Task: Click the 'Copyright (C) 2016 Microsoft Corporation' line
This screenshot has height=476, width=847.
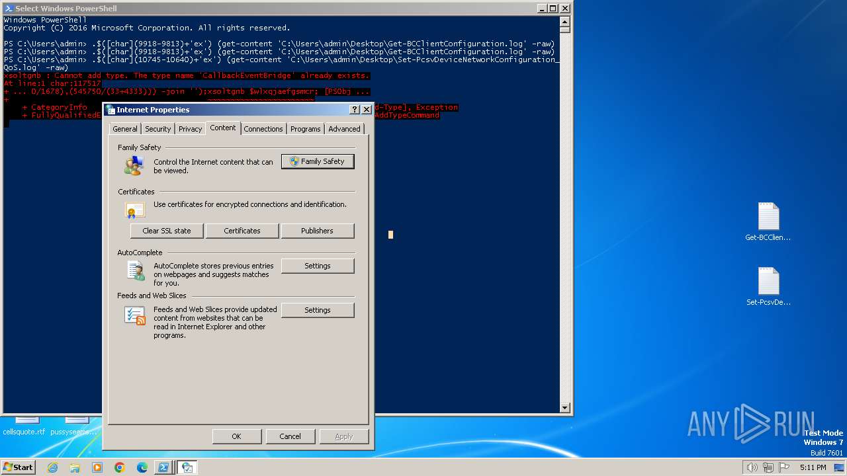Action: click(147, 28)
